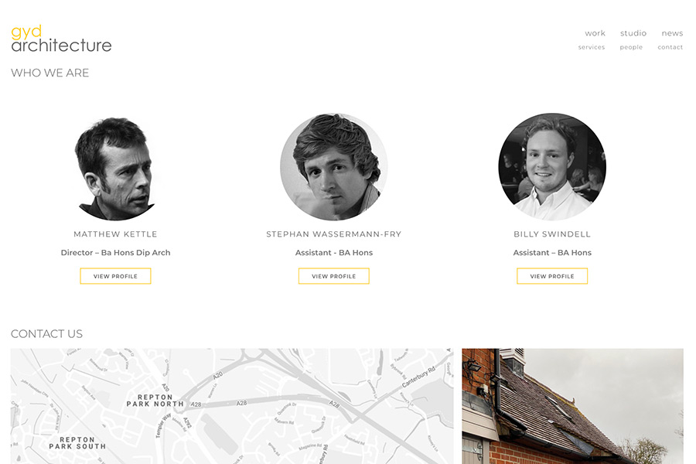Go to the news page
The image size is (696, 464).
(672, 33)
